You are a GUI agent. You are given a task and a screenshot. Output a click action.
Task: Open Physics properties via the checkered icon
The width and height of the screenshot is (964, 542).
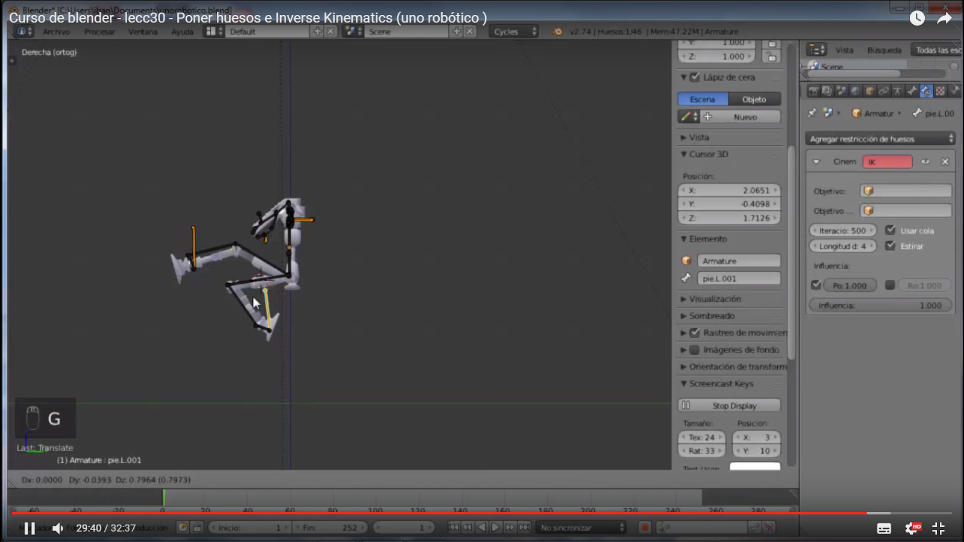point(939,90)
